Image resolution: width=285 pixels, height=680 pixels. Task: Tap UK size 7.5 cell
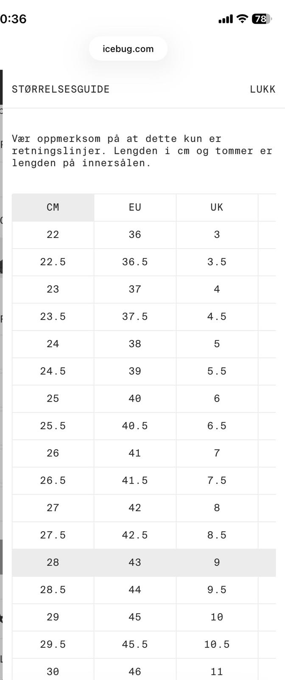217,480
